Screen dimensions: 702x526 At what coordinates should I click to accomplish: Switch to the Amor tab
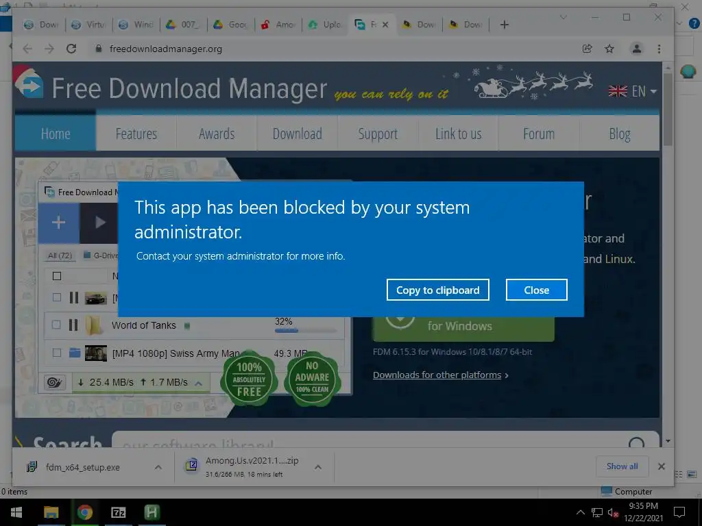pyautogui.click(x=278, y=25)
